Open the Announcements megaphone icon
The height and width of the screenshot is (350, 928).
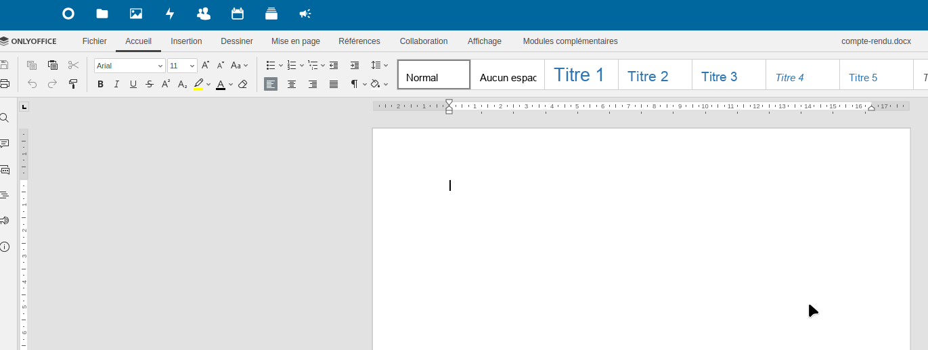305,14
